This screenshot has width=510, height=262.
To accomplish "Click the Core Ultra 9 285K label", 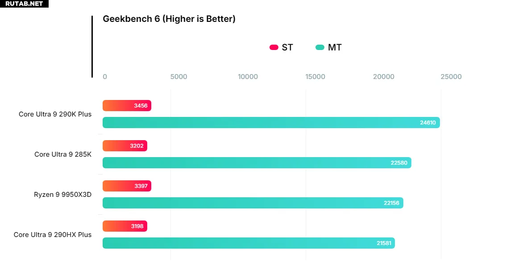I will (x=63, y=154).
